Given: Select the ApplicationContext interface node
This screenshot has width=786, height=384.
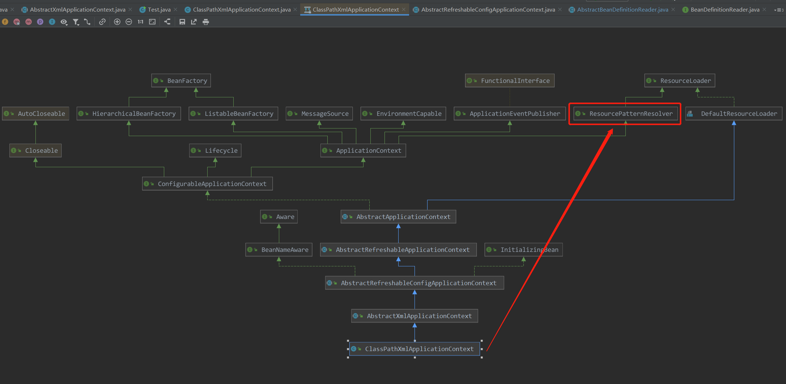Looking at the screenshot, I should click(363, 151).
